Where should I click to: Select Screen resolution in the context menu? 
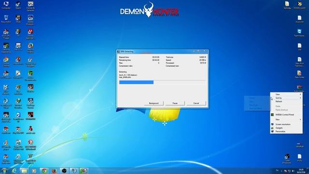(286, 124)
